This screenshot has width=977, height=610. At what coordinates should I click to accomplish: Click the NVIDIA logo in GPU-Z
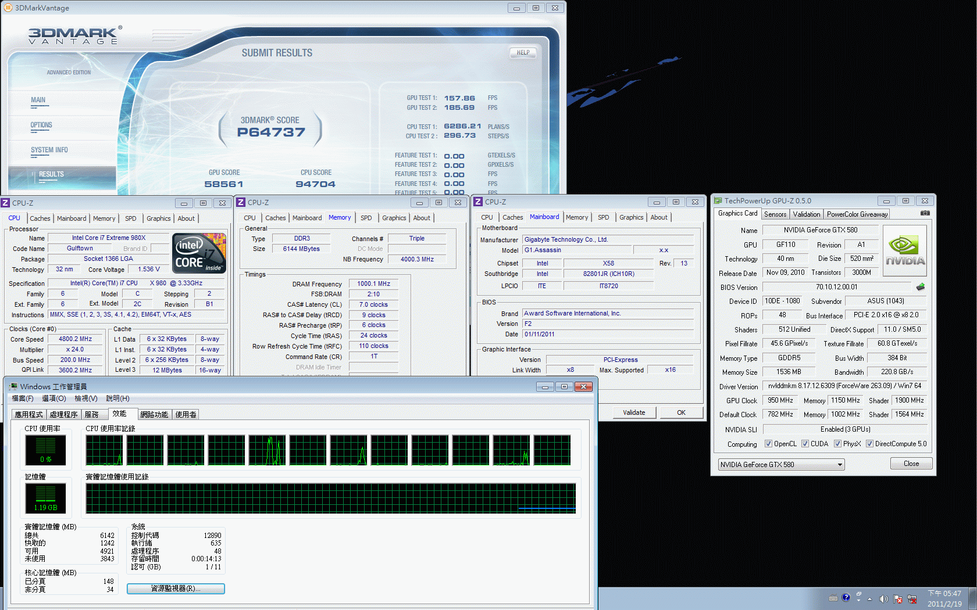(x=905, y=250)
